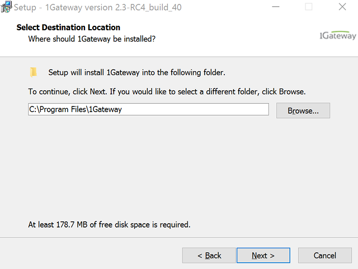Click the 'Setup will install 1Gateway' message

(136, 72)
